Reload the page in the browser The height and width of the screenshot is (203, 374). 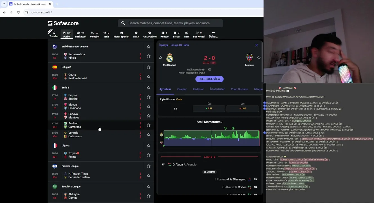[18, 12]
